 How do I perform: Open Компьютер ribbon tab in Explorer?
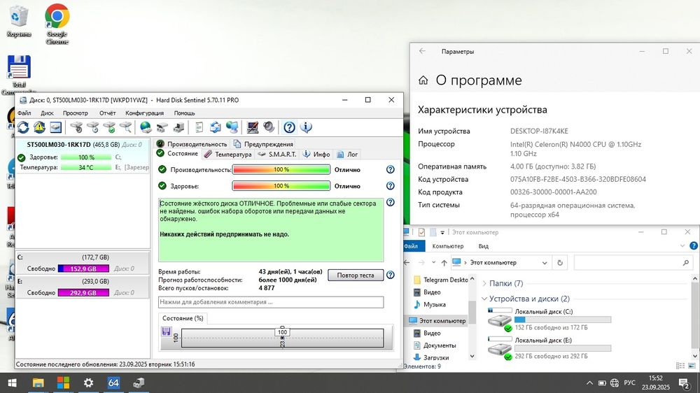point(448,245)
